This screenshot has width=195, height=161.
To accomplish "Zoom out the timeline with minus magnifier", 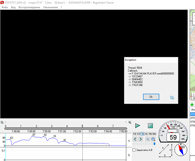I will pyautogui.click(x=2, y=122).
